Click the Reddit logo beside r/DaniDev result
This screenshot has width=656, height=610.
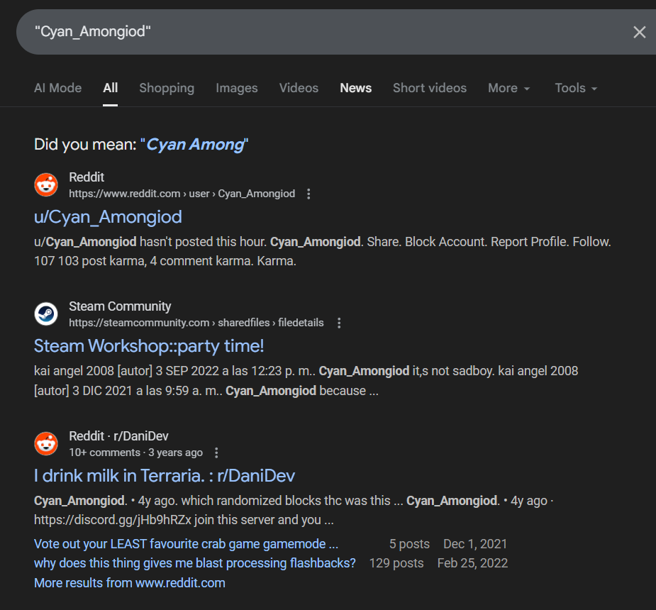click(x=46, y=444)
